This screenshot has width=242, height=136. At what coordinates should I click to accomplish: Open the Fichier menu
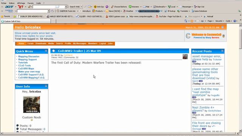click(4, 3)
